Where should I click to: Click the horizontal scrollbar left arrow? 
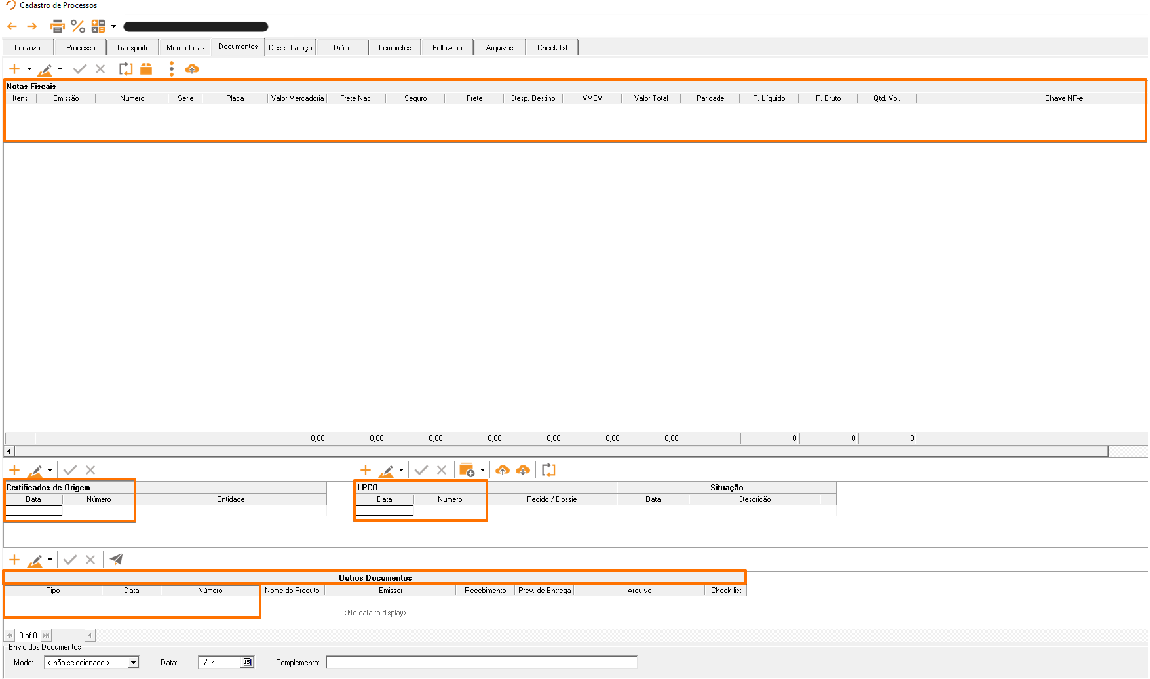coord(9,451)
